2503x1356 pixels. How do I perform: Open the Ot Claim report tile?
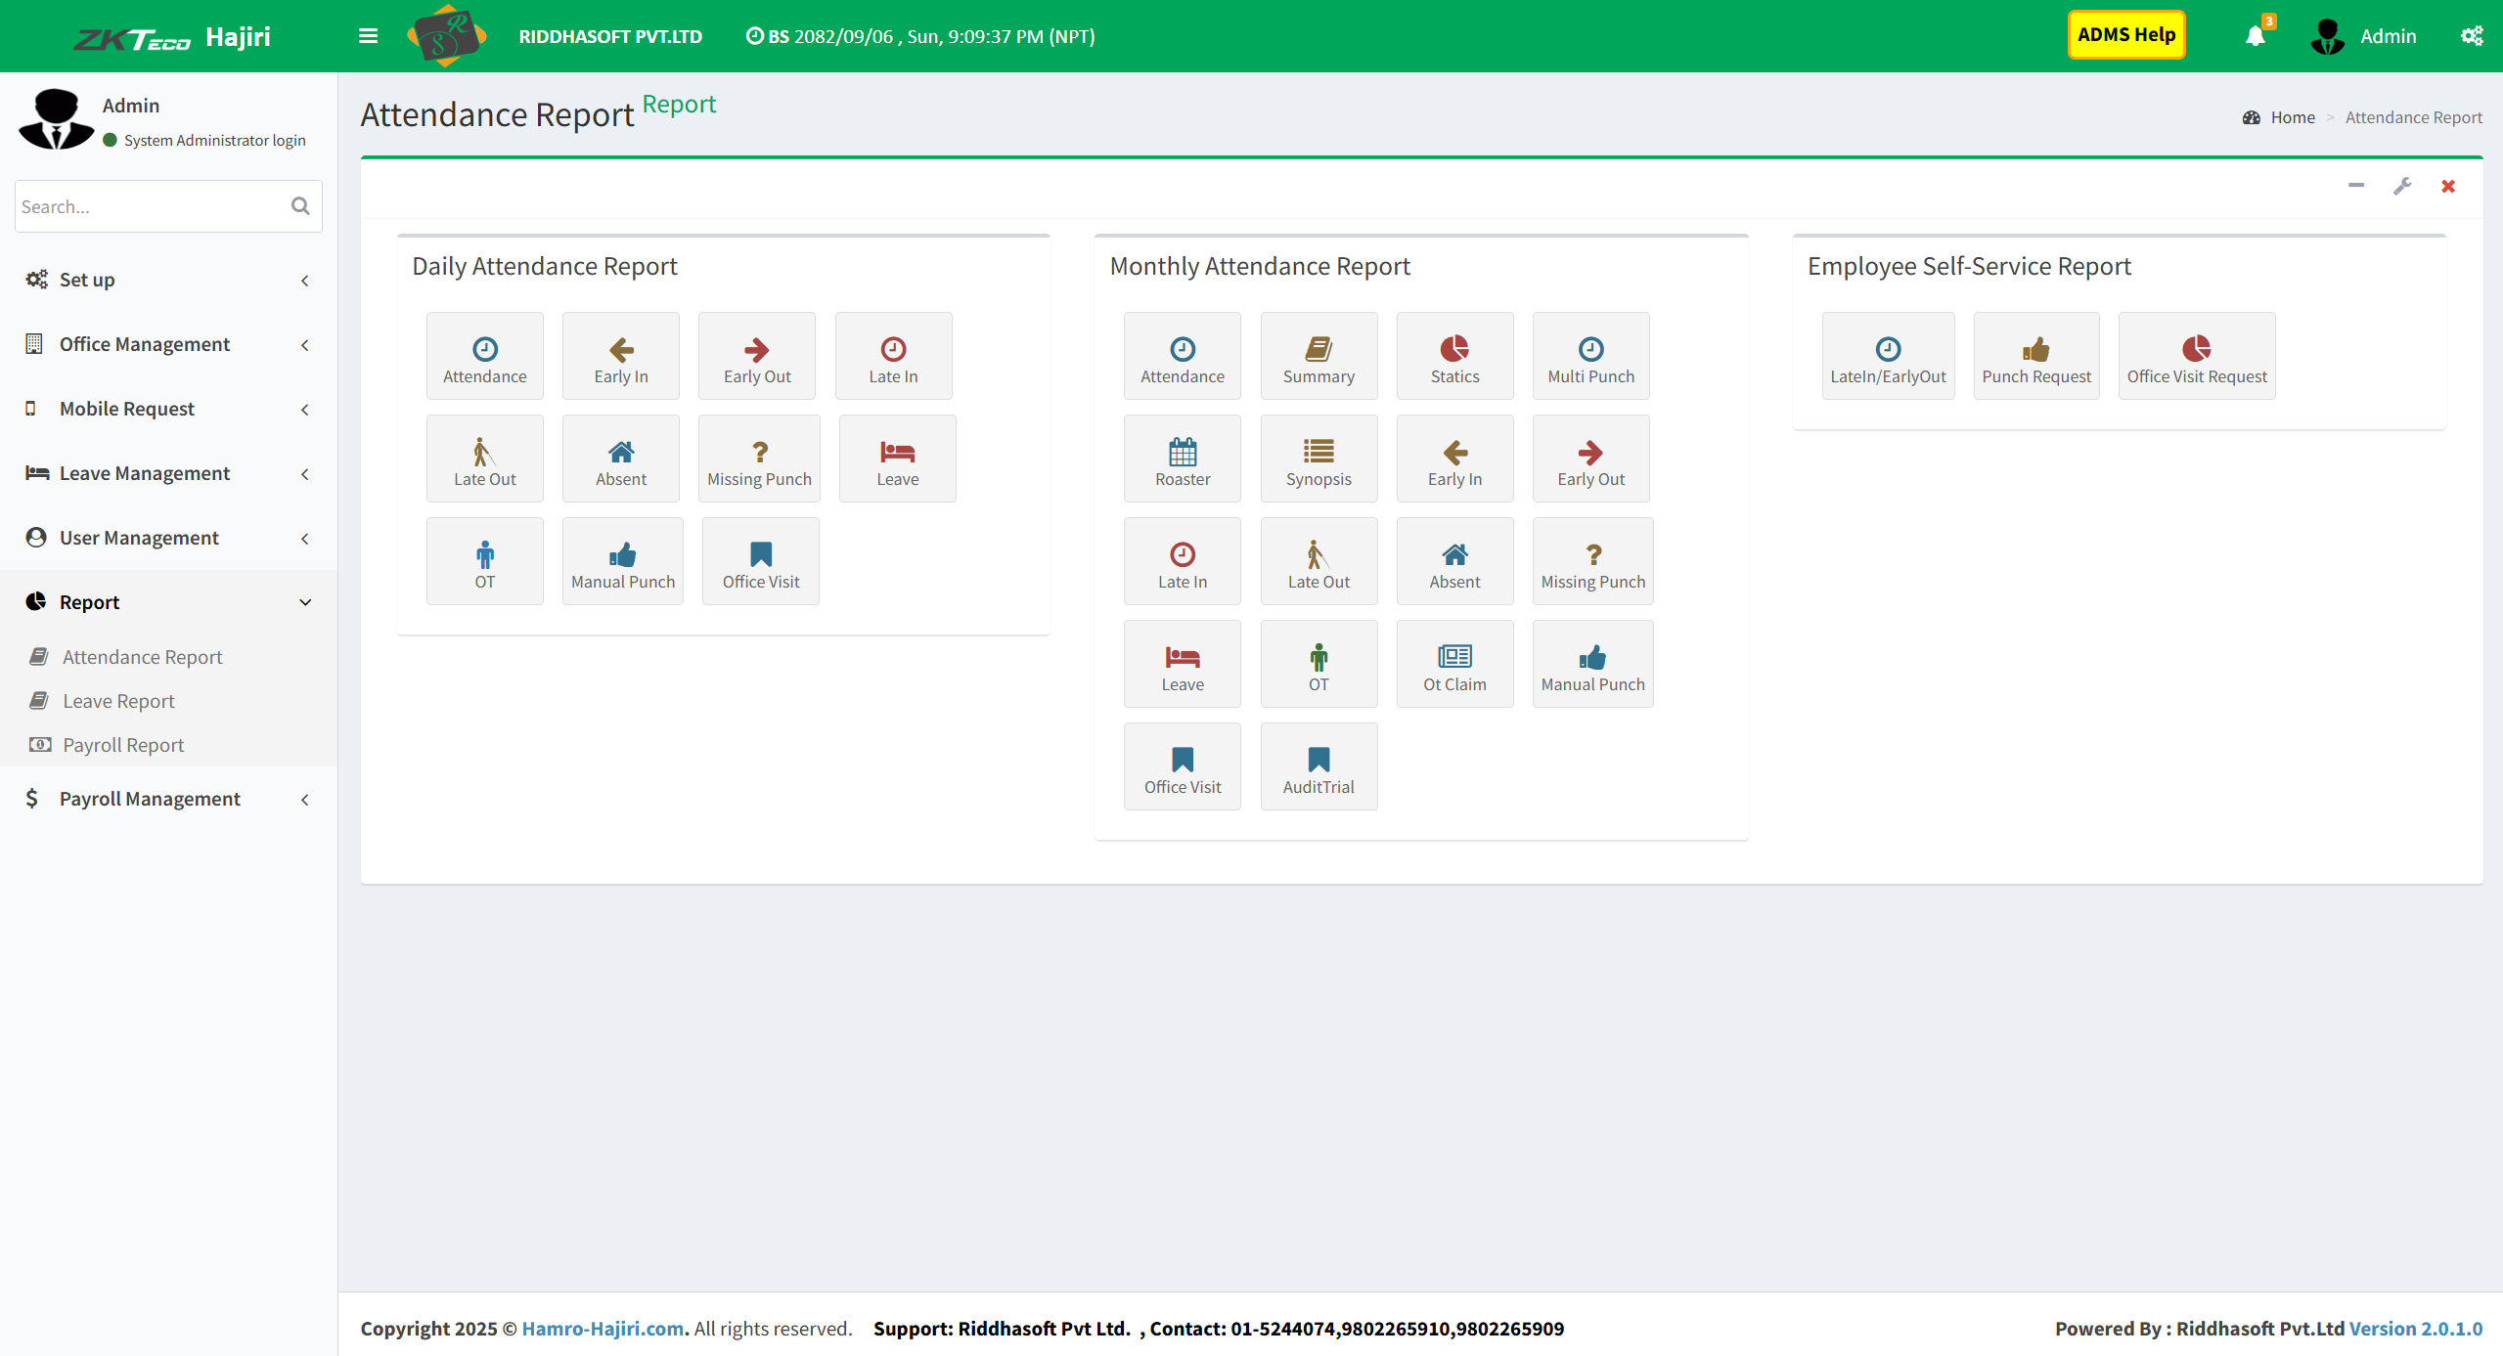pos(1453,666)
